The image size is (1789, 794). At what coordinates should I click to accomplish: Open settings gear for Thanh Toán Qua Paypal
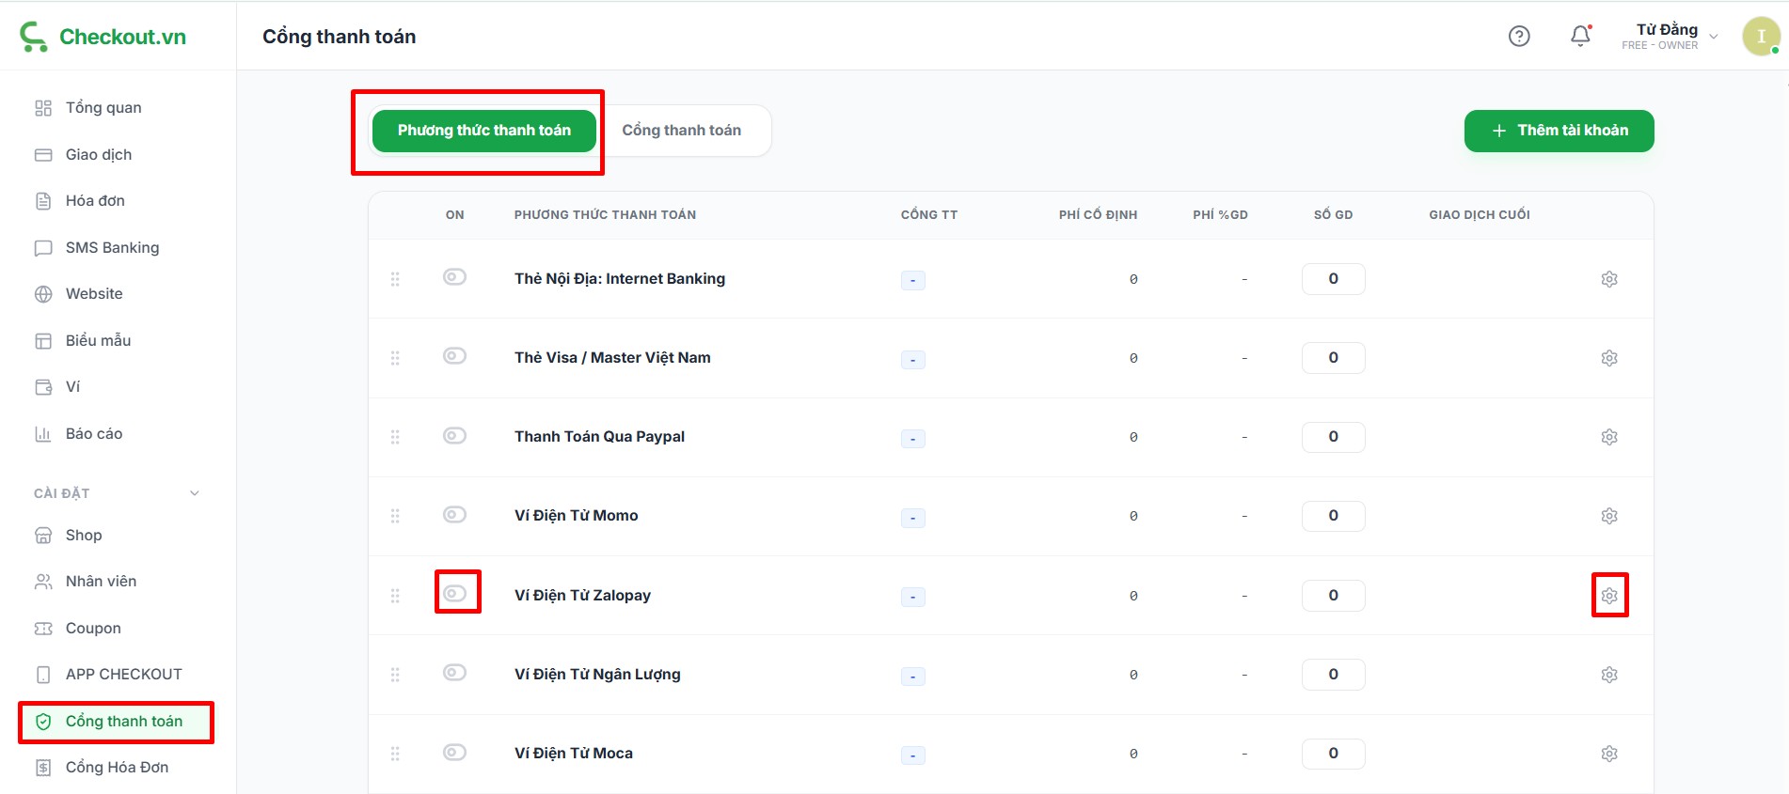(1609, 437)
